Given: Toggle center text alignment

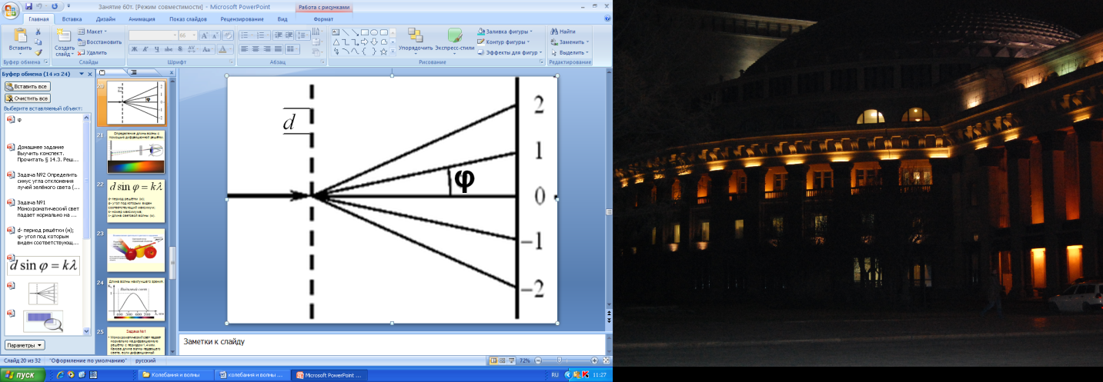Looking at the screenshot, I should pyautogui.click(x=256, y=49).
